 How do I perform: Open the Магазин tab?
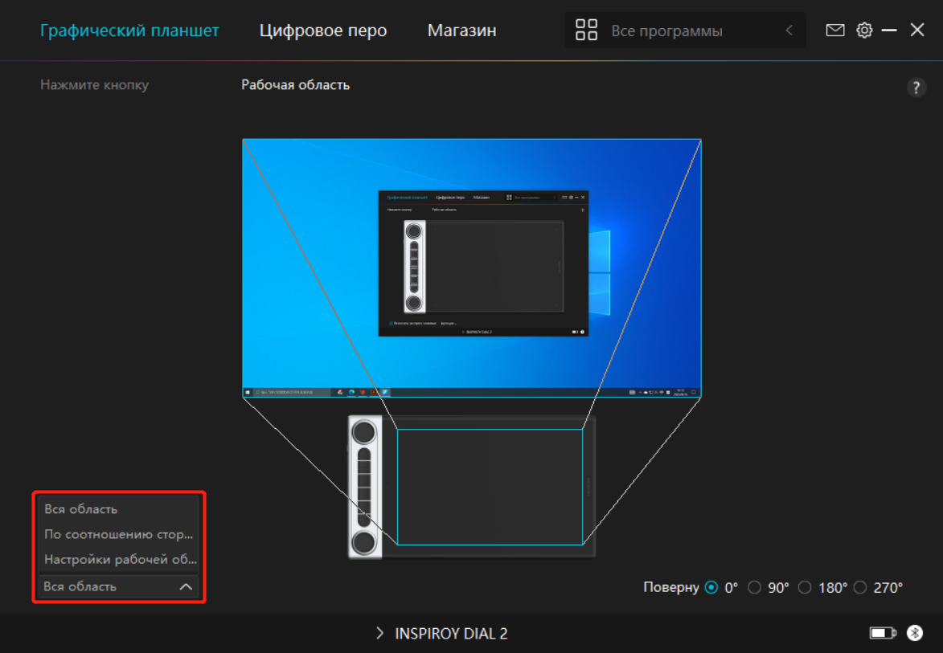461,31
